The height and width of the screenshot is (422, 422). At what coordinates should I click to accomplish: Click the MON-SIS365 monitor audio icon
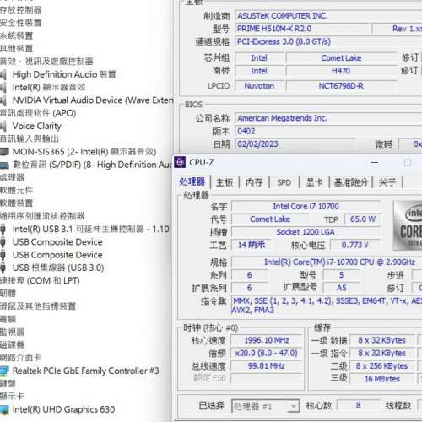pyautogui.click(x=4, y=152)
